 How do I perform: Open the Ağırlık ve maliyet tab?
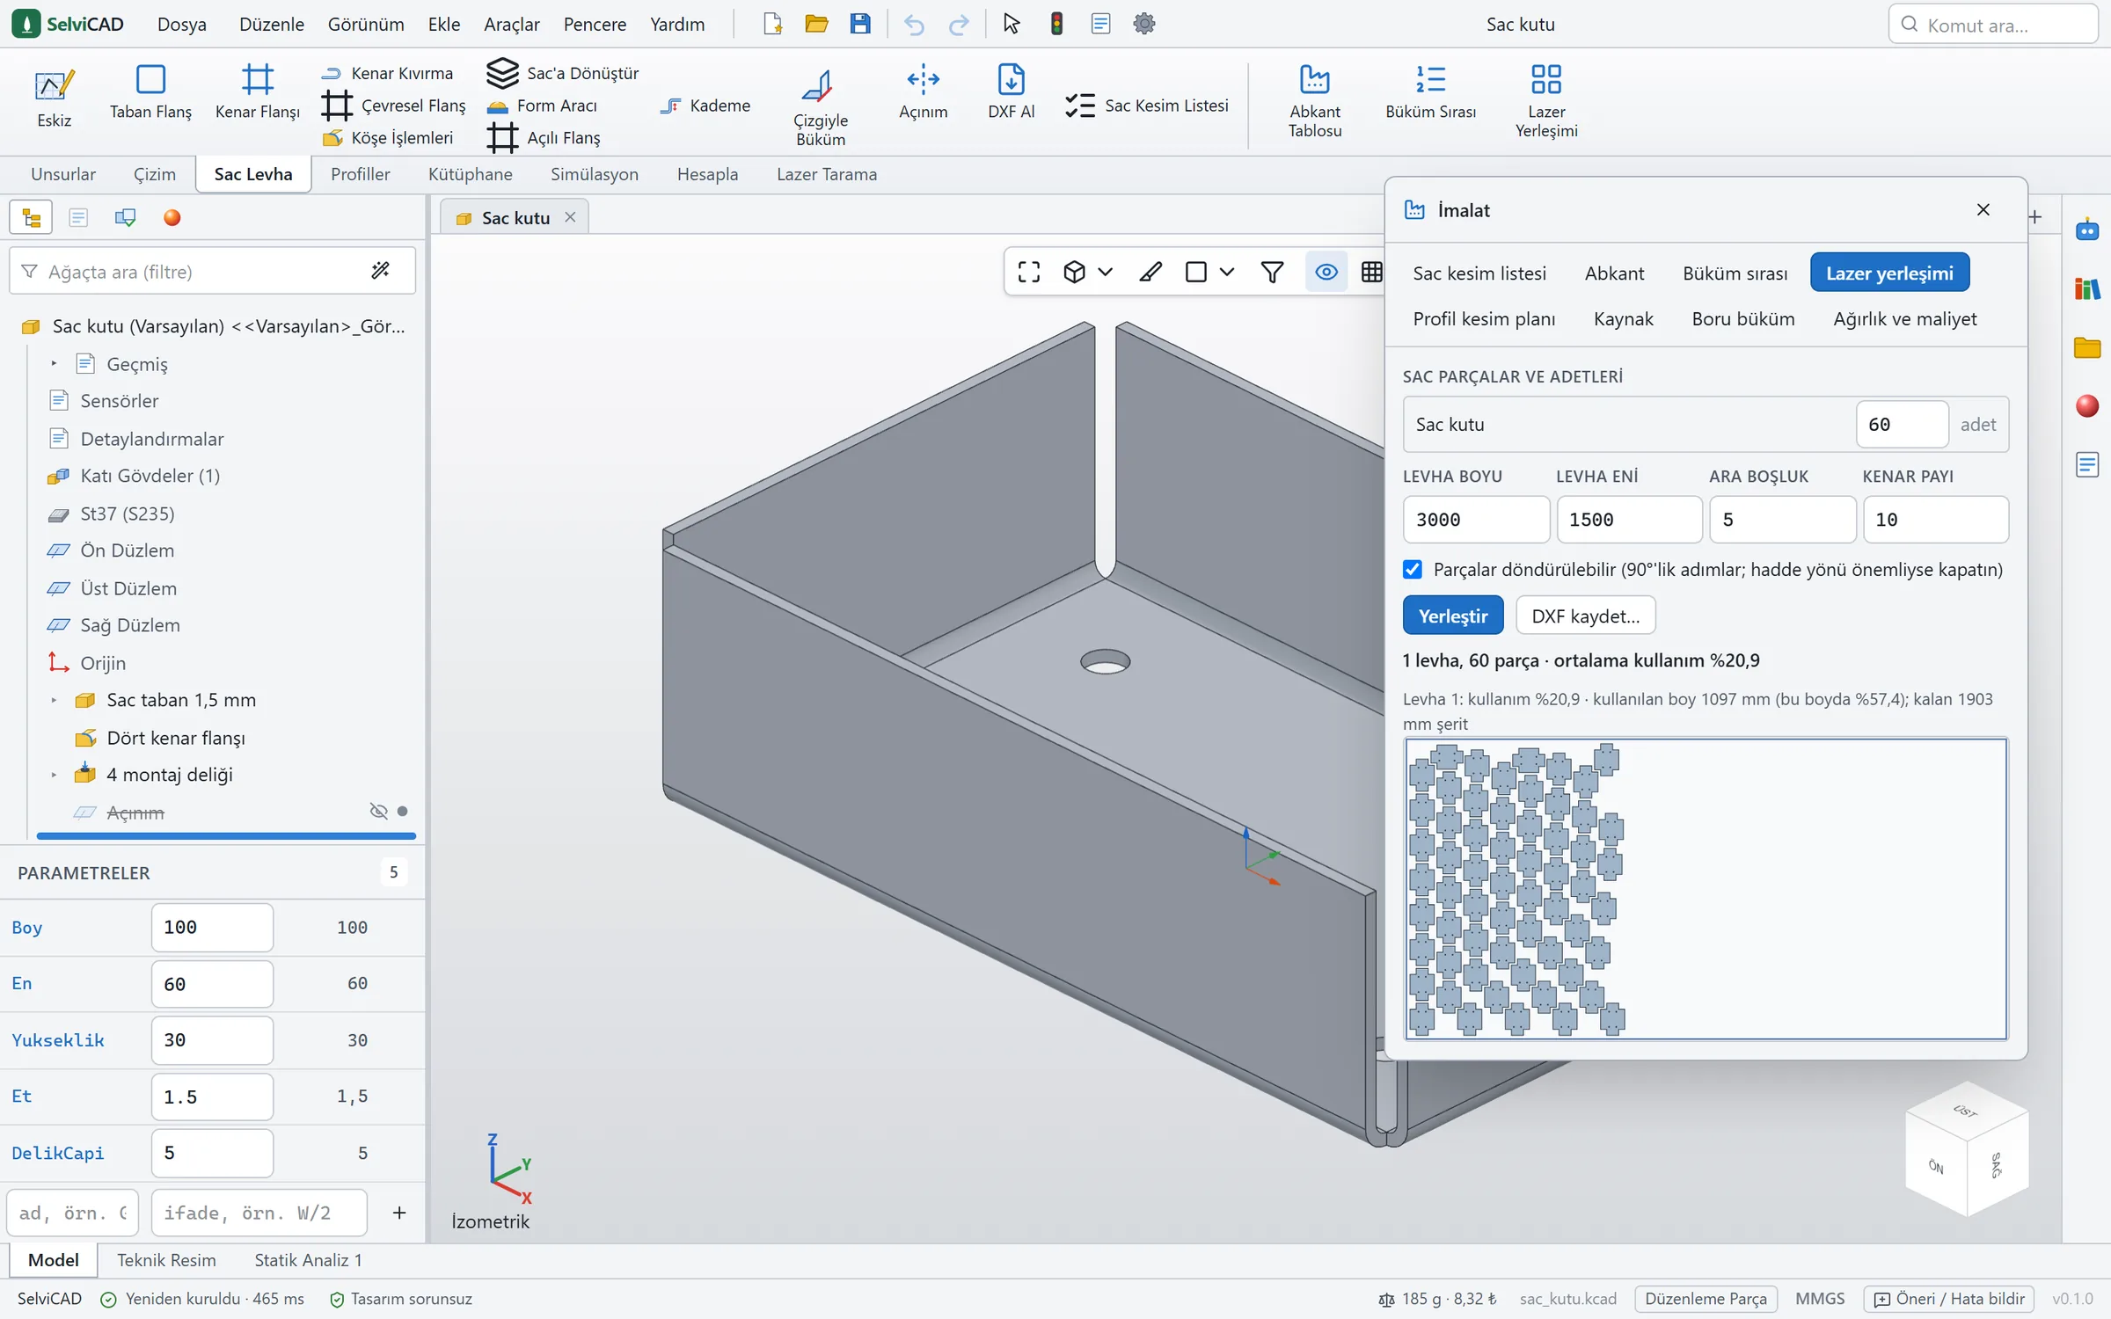pyautogui.click(x=1904, y=318)
